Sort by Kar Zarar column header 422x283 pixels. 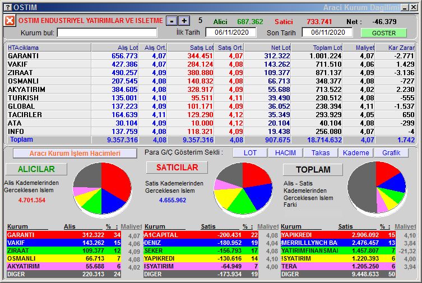pyautogui.click(x=395, y=48)
